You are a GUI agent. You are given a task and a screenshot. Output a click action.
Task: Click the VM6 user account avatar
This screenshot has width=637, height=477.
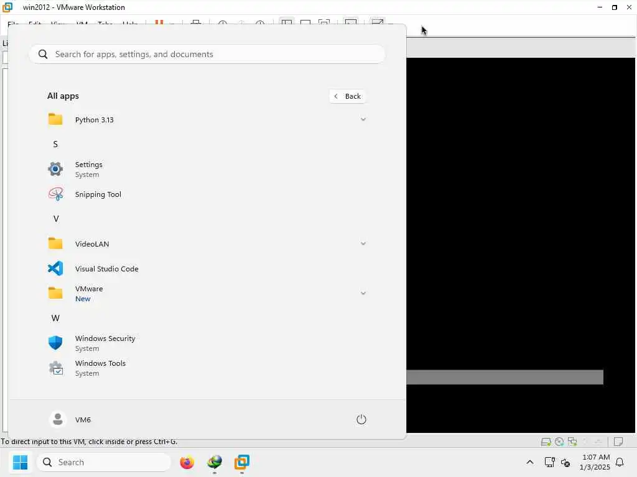click(x=58, y=419)
